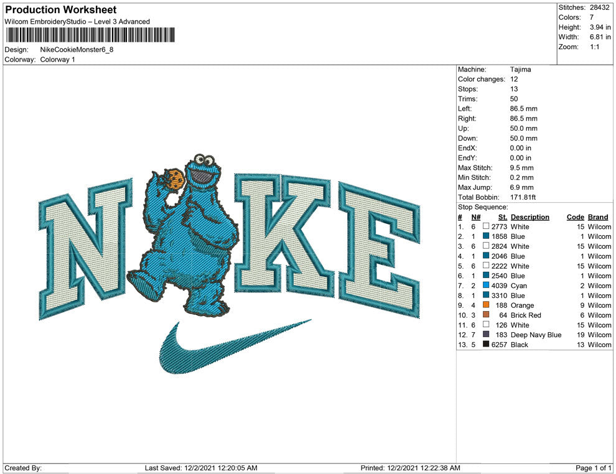The height and width of the screenshot is (474, 616).
Task: Click the 'Last Saved: 12/2/2021 12:20:05 AM' footer
Action: 201,468
